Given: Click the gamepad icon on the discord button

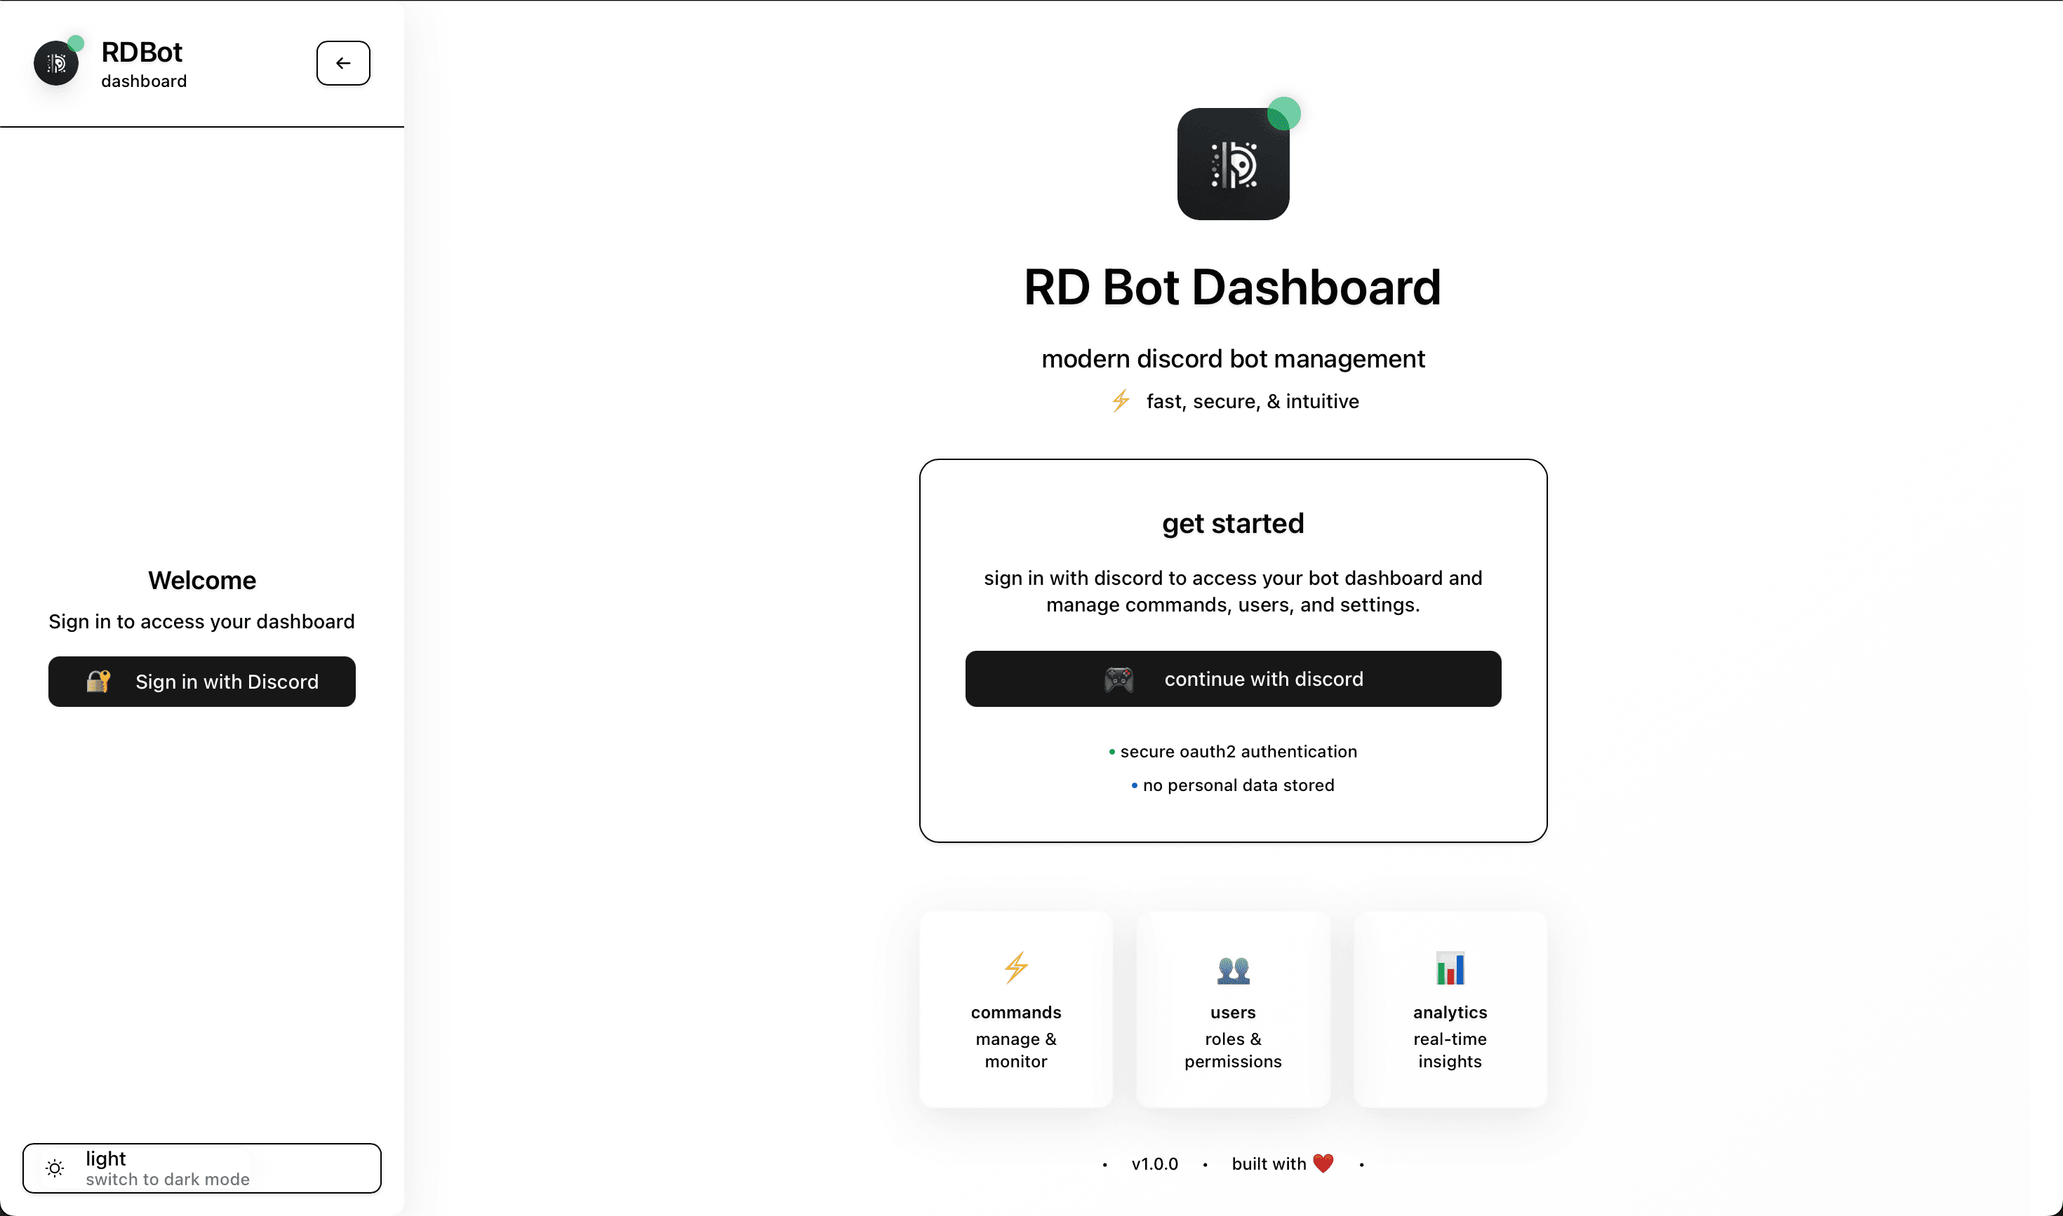Looking at the screenshot, I should tap(1118, 680).
